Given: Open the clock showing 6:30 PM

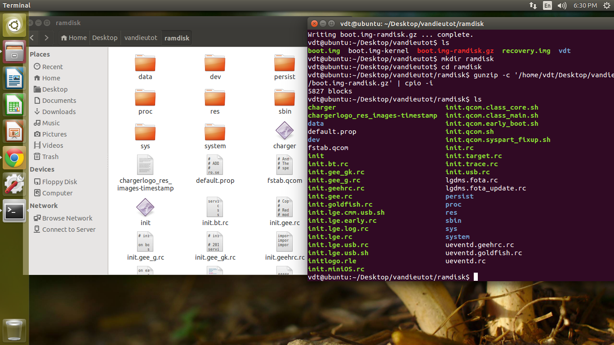Looking at the screenshot, I should [x=585, y=5].
